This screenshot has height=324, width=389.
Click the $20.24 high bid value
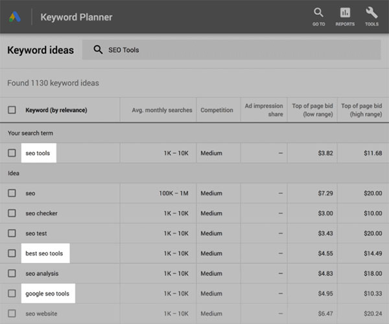tap(373, 314)
